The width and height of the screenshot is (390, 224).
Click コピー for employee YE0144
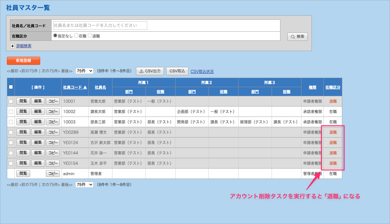[53, 153]
